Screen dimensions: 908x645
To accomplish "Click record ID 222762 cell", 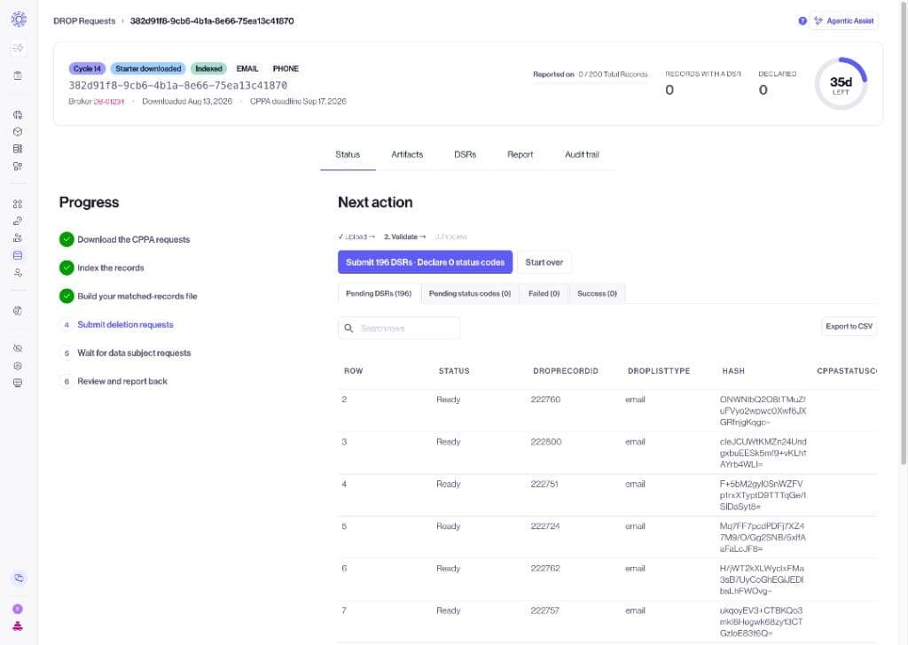I will (x=545, y=568).
